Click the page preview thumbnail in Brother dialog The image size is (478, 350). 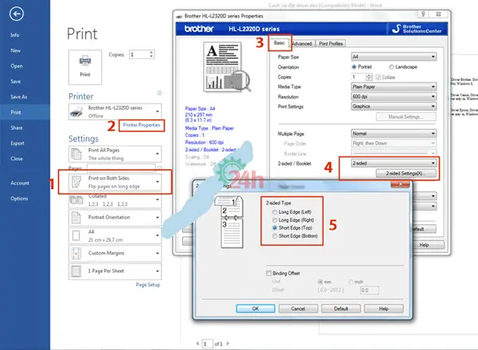227,68
